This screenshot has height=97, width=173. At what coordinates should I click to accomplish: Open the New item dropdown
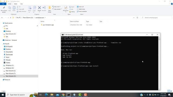56,7
